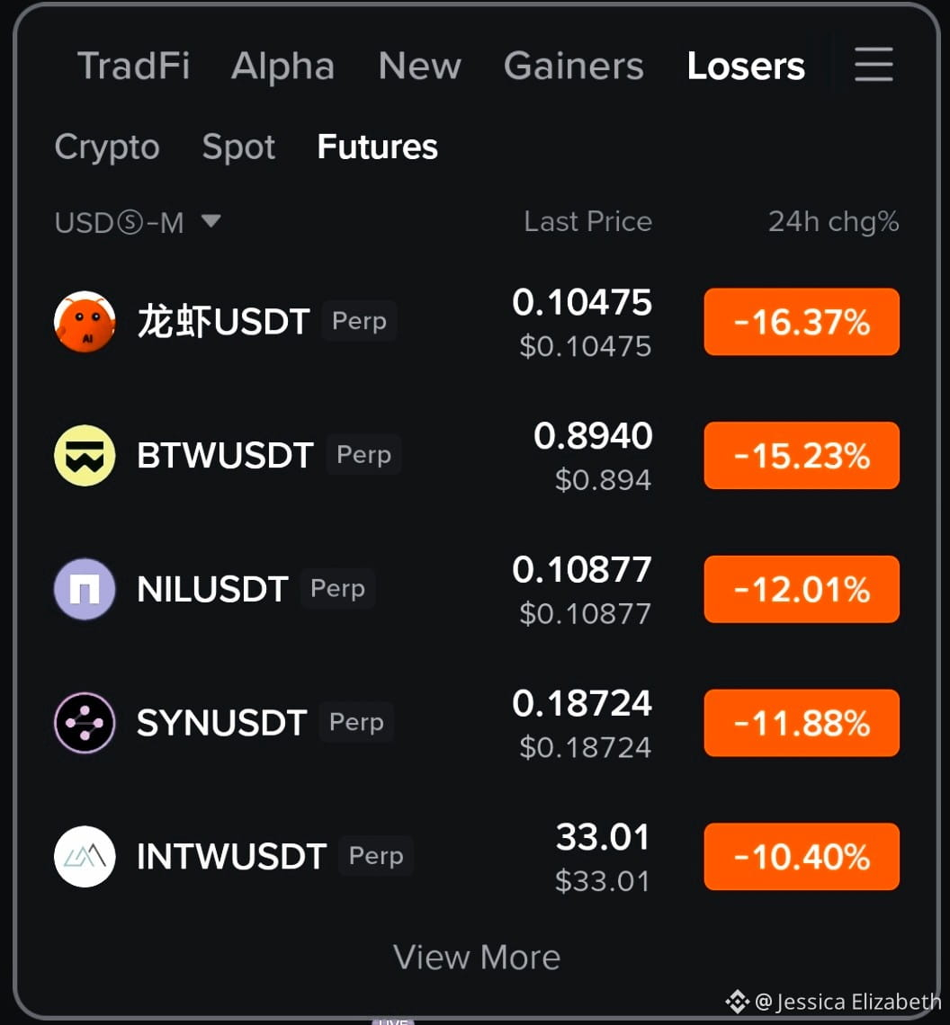Click the Binance logo watermark icon
This screenshot has width=950, height=1025.
tap(738, 1001)
